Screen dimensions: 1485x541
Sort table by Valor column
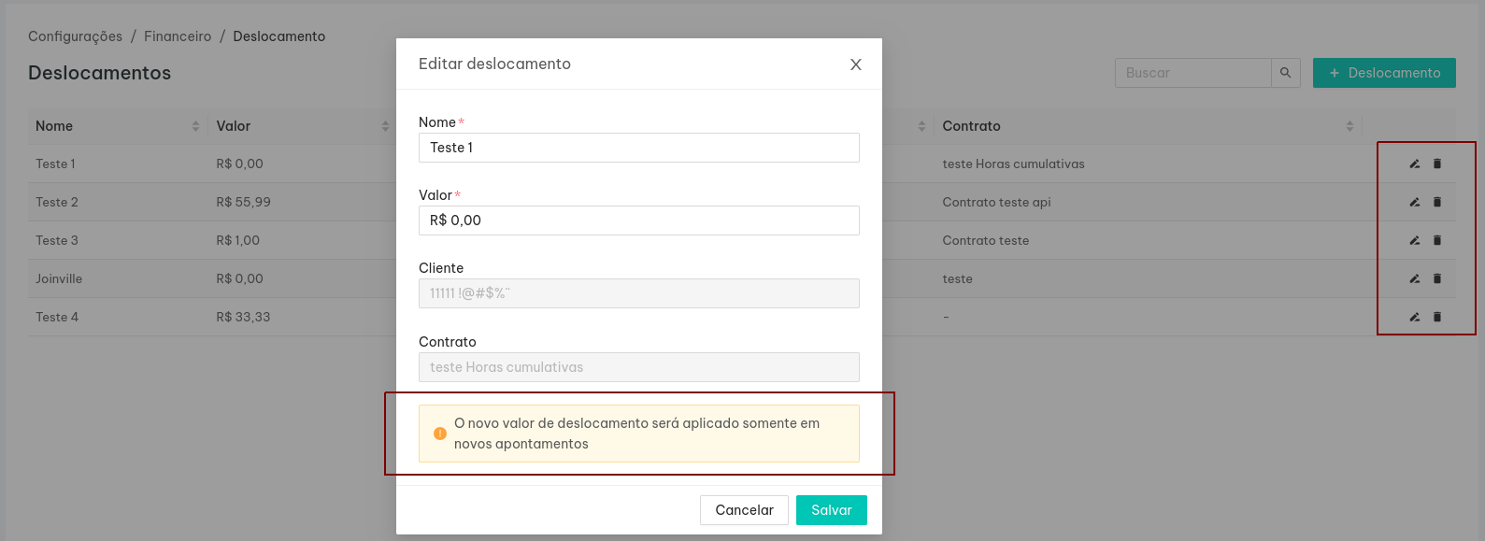point(385,126)
